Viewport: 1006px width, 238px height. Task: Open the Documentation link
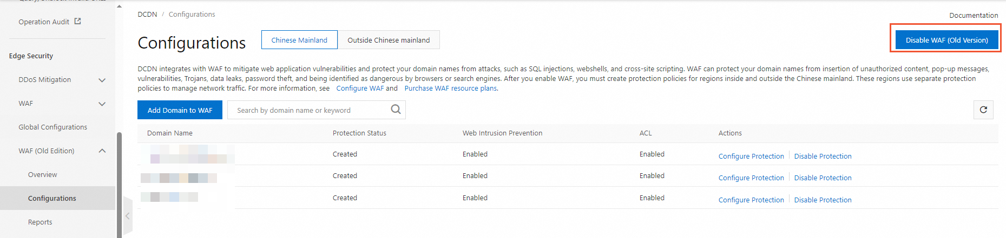[x=973, y=15]
